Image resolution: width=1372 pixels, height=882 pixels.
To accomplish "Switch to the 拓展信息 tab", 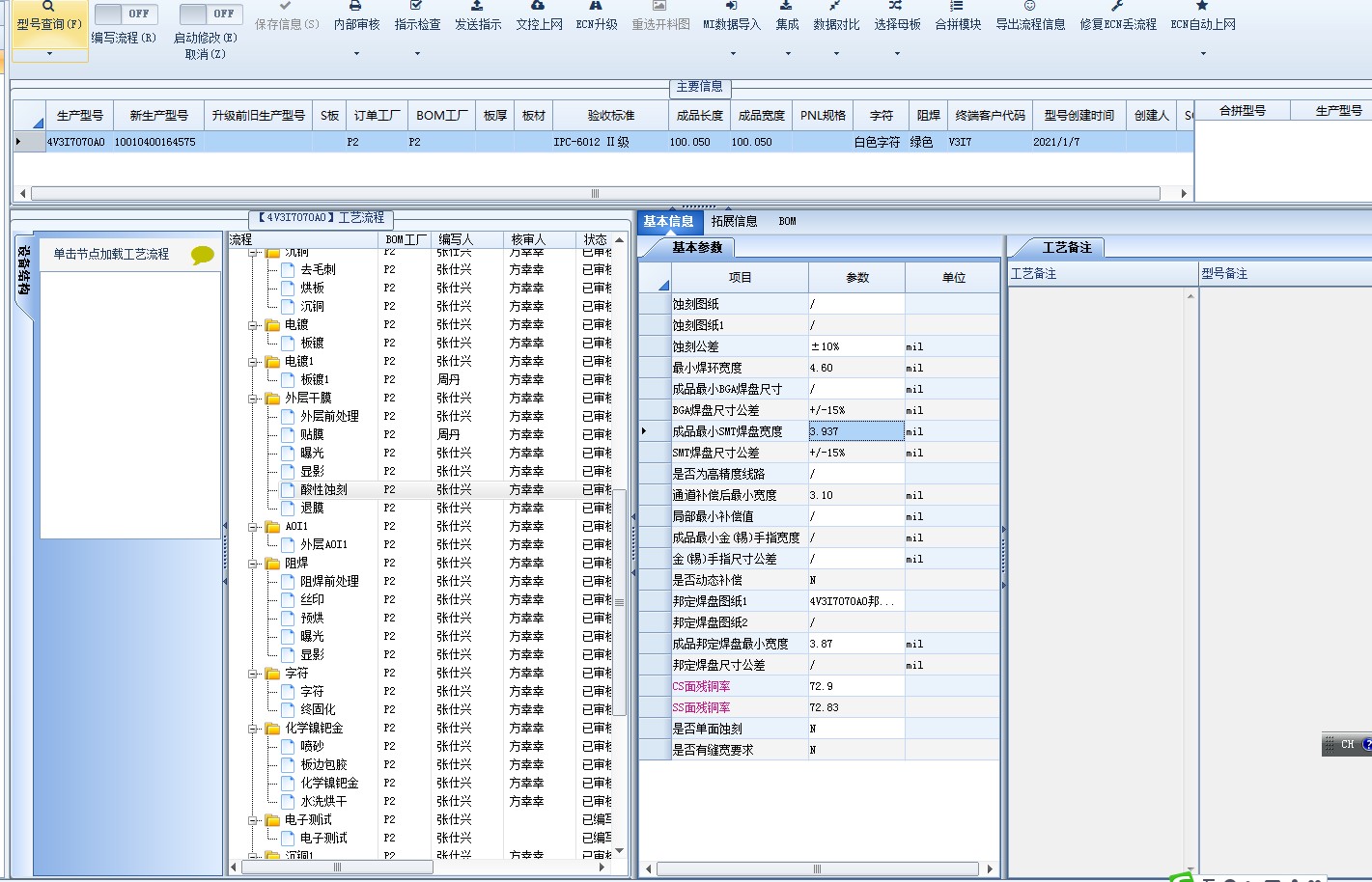I will click(734, 222).
